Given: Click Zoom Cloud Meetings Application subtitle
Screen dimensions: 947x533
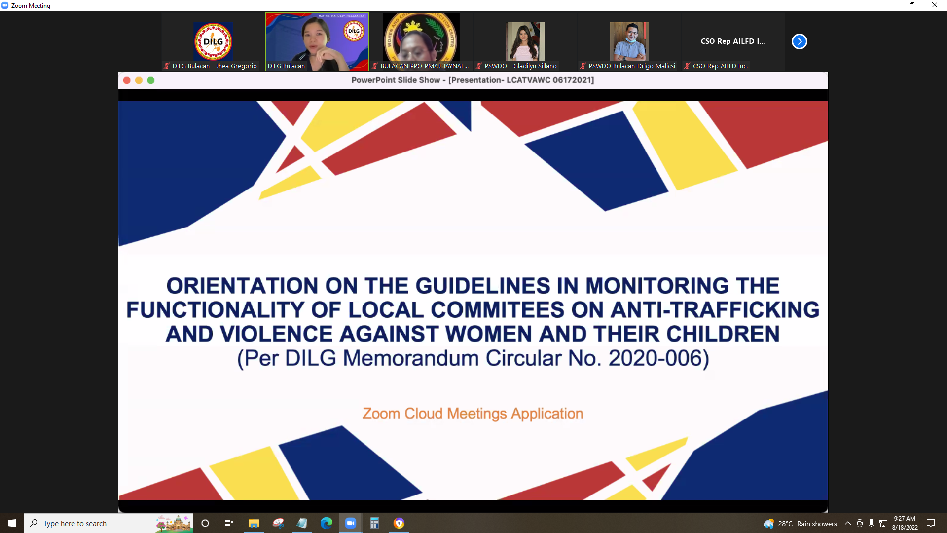Looking at the screenshot, I should click(473, 414).
